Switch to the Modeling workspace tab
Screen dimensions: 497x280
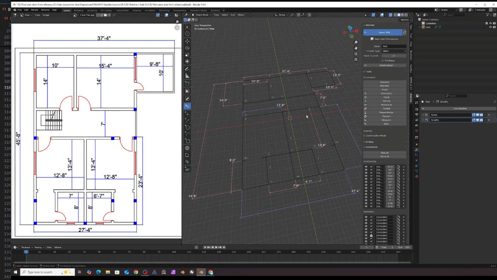tap(78, 10)
